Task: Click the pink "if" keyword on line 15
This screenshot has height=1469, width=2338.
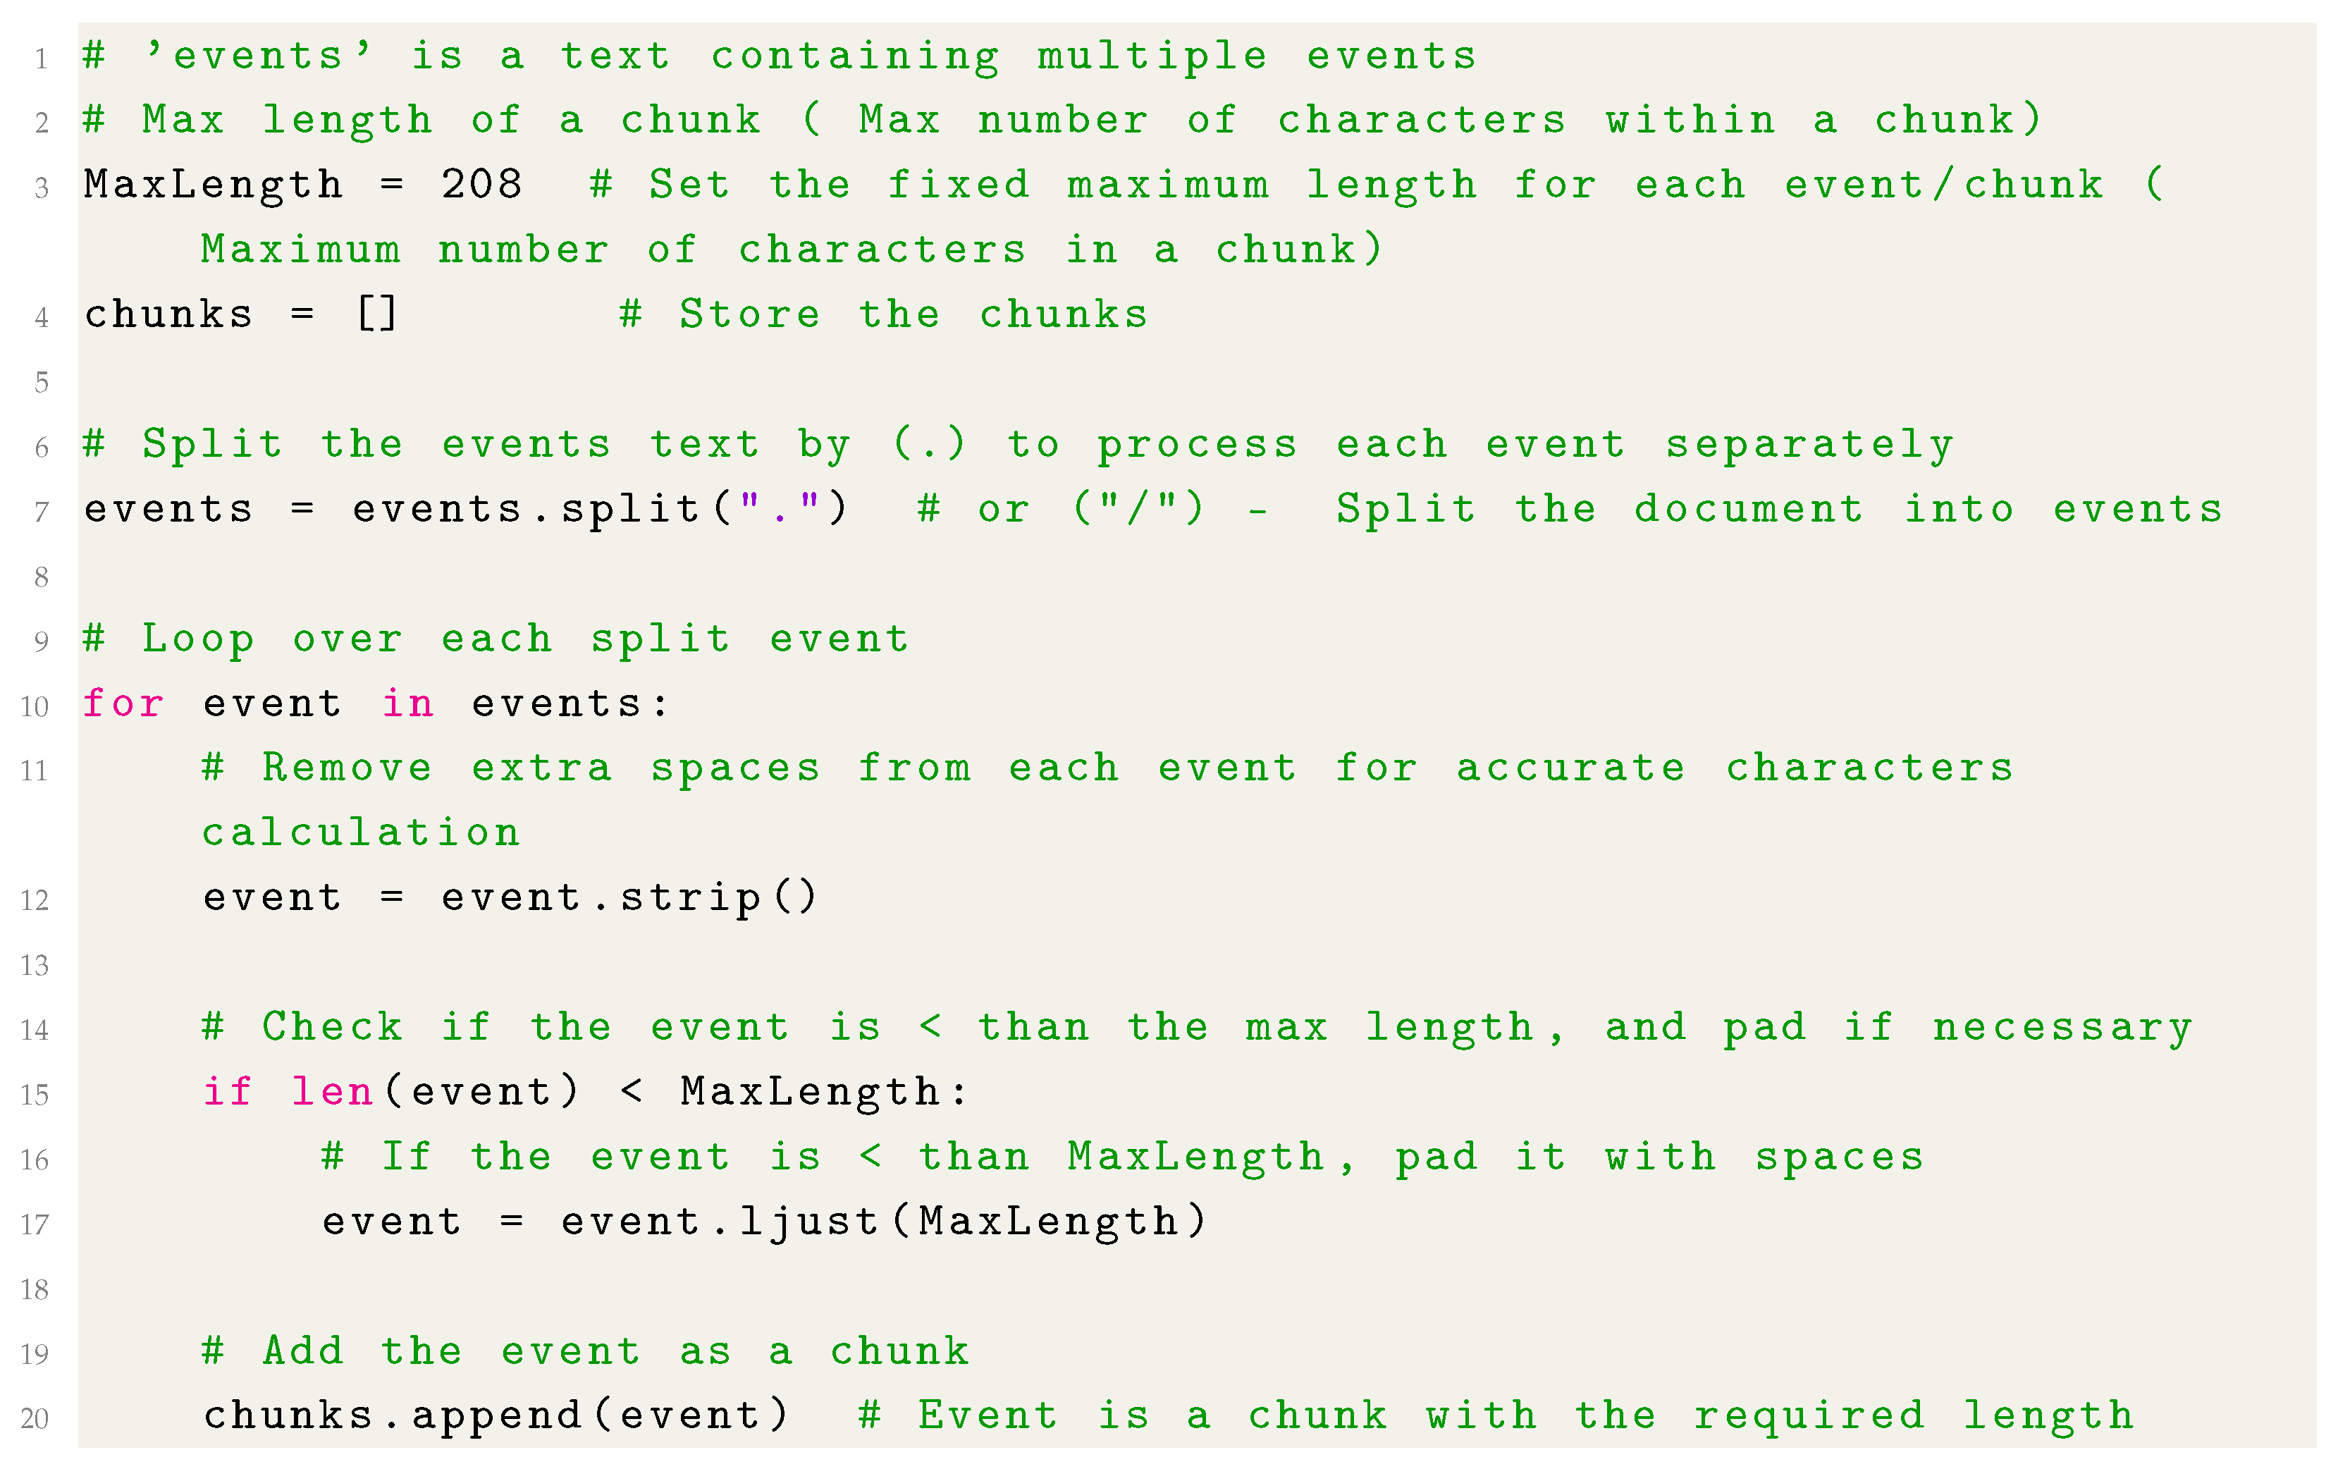Action: tap(227, 1091)
